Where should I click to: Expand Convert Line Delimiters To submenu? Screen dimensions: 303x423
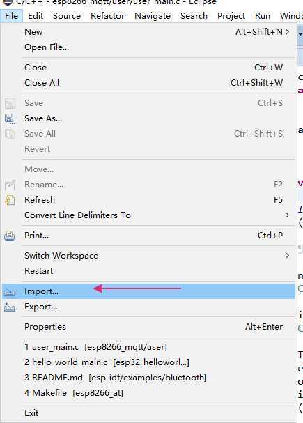(x=288, y=215)
